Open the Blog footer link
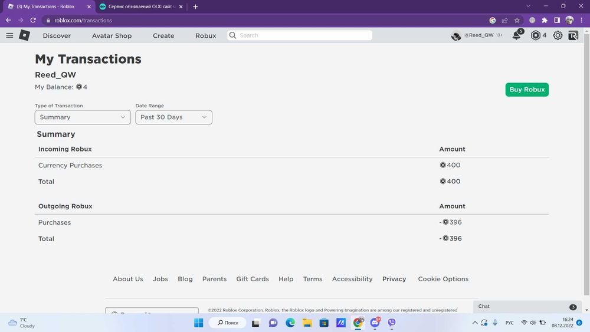Image resolution: width=590 pixels, height=332 pixels. coord(185,279)
